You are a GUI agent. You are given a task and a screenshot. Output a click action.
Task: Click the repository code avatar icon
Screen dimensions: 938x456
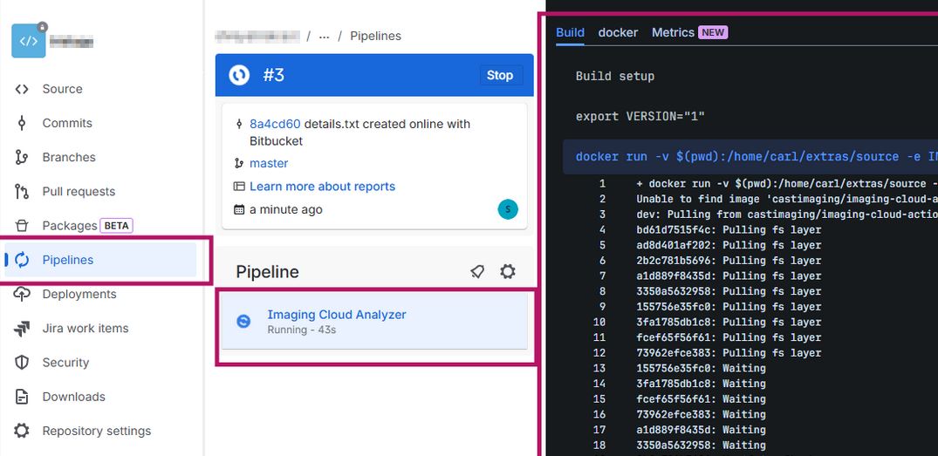[x=28, y=41]
